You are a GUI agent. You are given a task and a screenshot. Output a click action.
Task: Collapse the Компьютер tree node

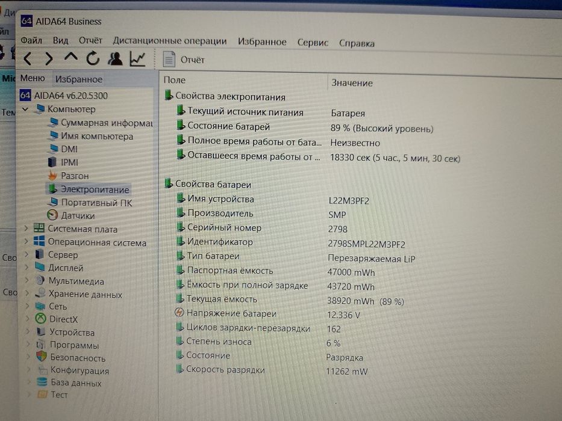[25, 109]
